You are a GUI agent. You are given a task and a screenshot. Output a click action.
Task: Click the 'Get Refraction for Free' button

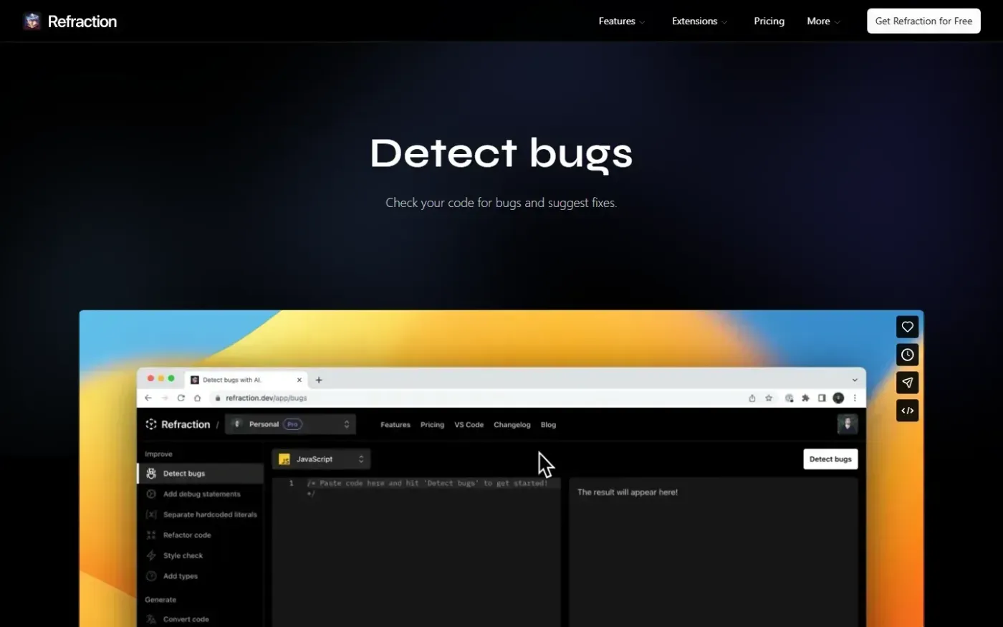coord(923,21)
